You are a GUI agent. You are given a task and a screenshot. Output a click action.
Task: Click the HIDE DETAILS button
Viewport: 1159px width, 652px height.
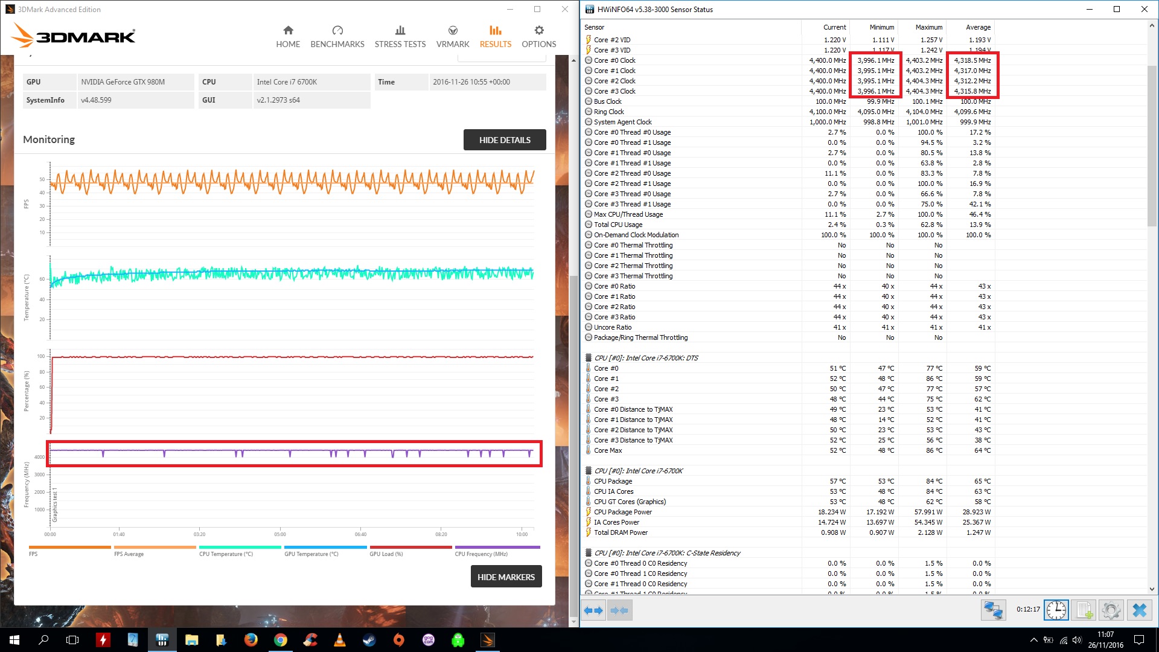(505, 139)
